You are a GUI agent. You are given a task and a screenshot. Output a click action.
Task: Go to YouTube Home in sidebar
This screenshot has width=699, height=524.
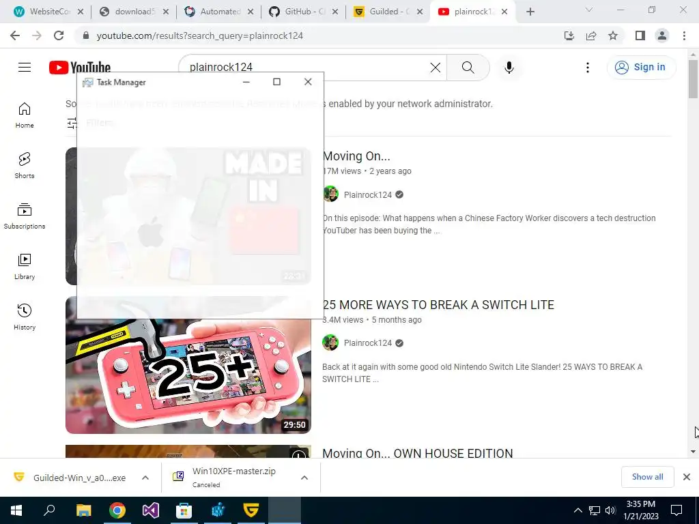25,115
